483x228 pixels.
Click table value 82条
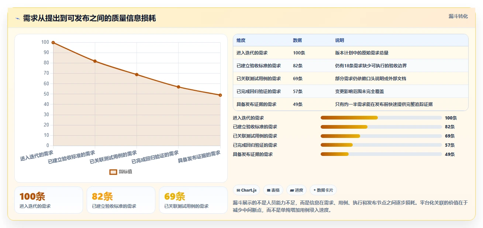(x=298, y=66)
